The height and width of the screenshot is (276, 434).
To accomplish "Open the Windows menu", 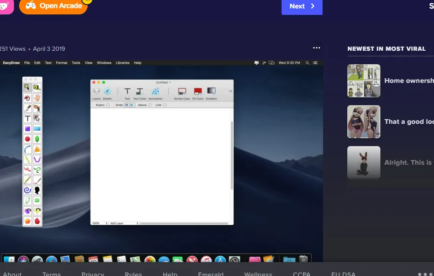I will [x=104, y=63].
